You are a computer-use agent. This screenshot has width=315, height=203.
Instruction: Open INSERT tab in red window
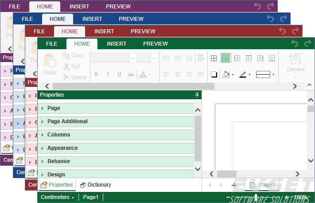coord(104,31)
